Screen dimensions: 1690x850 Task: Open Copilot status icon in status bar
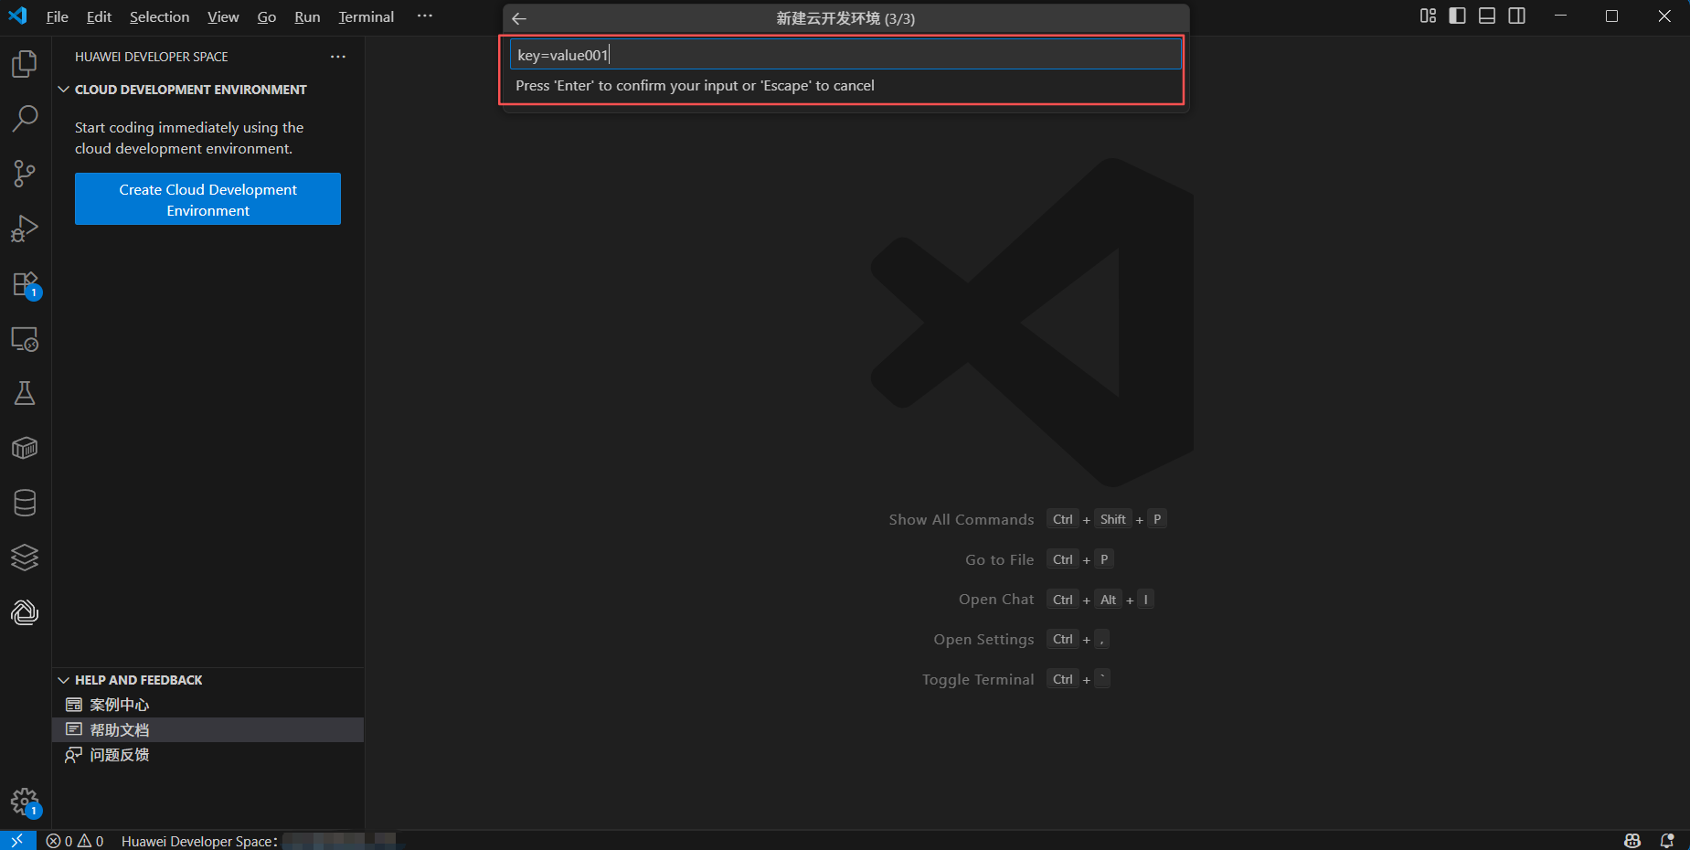pyautogui.click(x=1632, y=841)
